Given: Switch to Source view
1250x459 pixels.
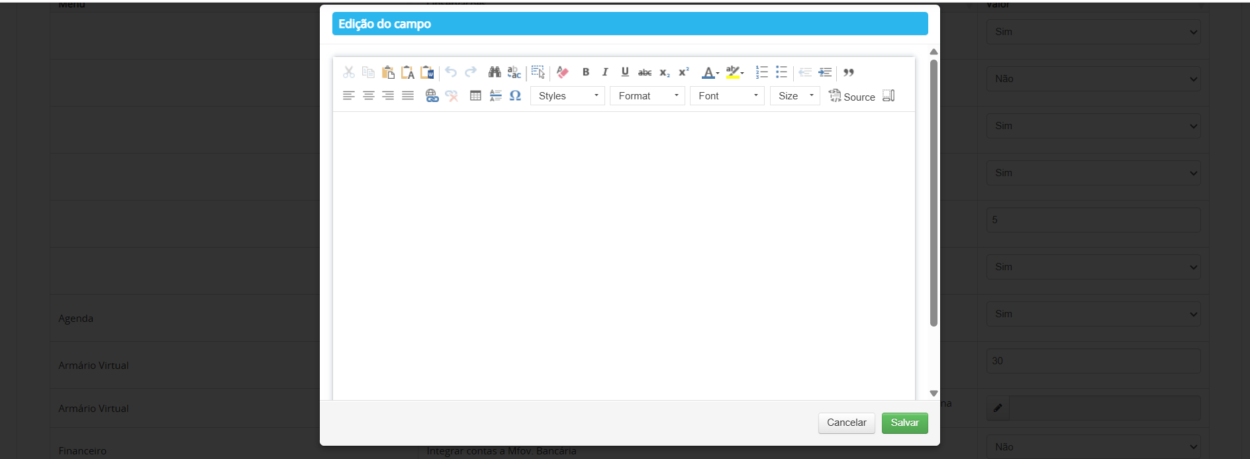Looking at the screenshot, I should pos(852,97).
